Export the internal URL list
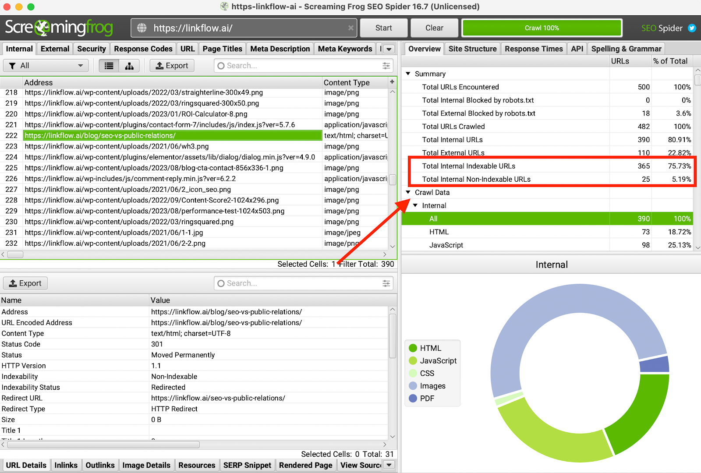Image resolution: width=701 pixels, height=473 pixels. pyautogui.click(x=172, y=66)
